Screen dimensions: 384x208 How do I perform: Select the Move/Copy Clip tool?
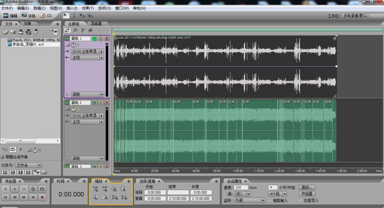(x=82, y=15)
